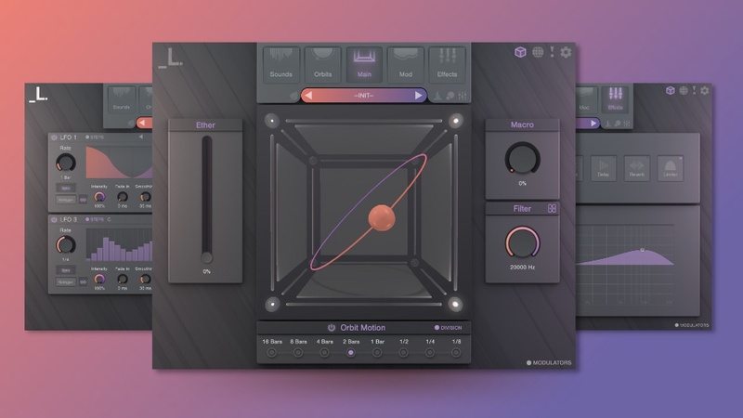Click the mixer sliders icon beside preset bar
This screenshot has height=418, width=743.
[x=463, y=97]
